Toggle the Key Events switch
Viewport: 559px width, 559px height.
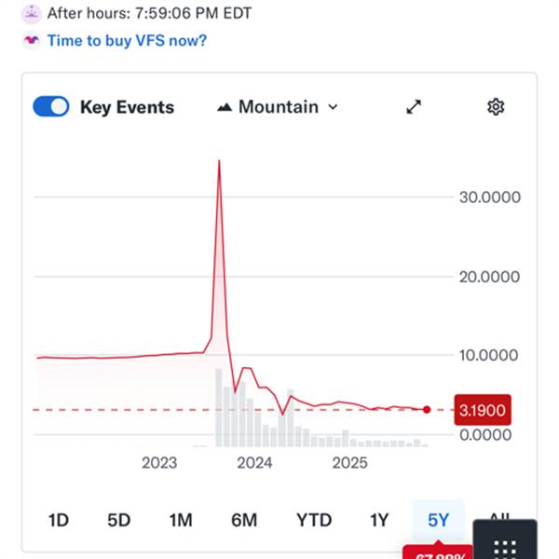coord(51,107)
